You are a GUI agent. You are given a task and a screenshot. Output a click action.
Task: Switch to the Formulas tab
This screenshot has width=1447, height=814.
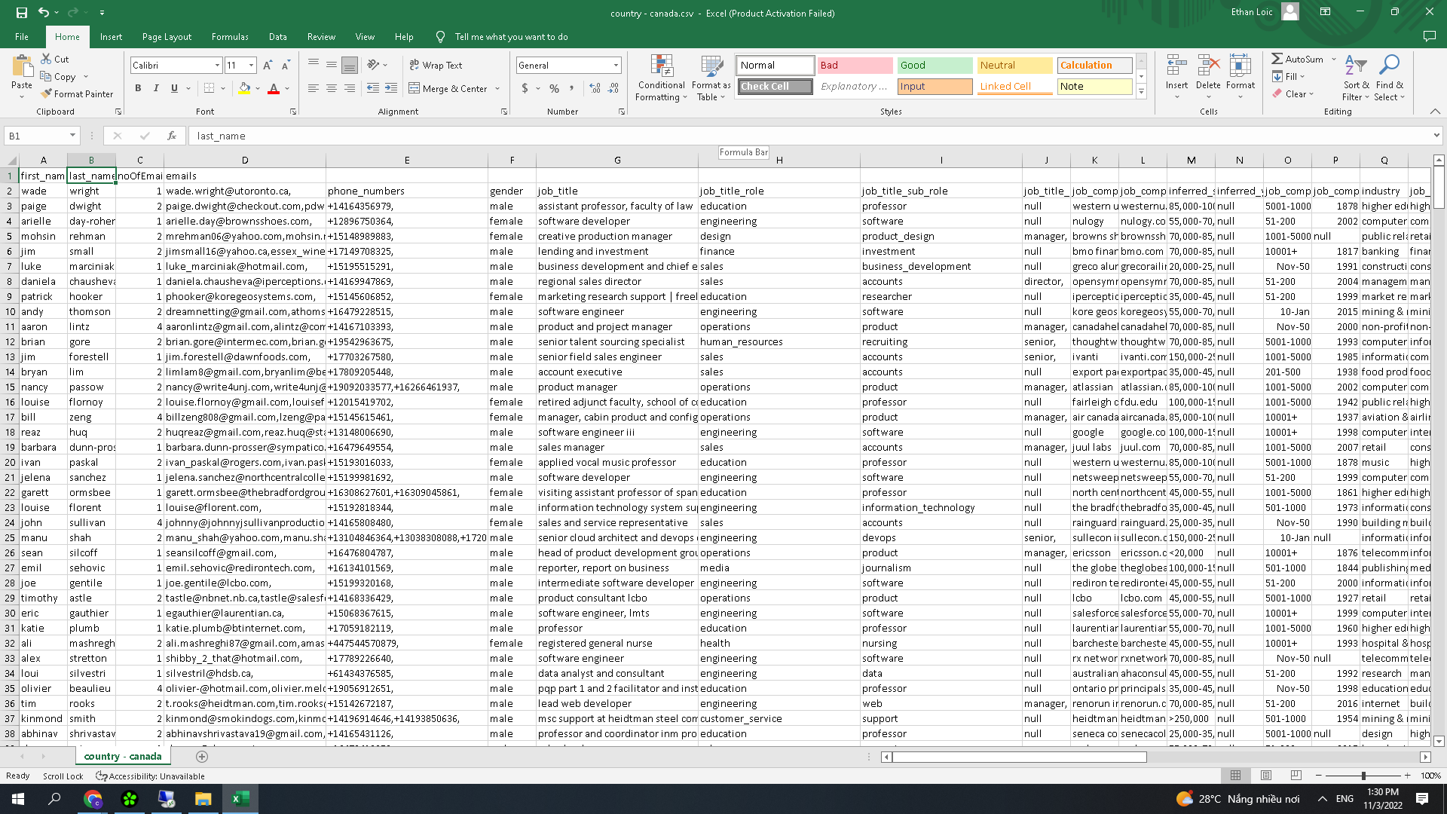click(x=230, y=36)
